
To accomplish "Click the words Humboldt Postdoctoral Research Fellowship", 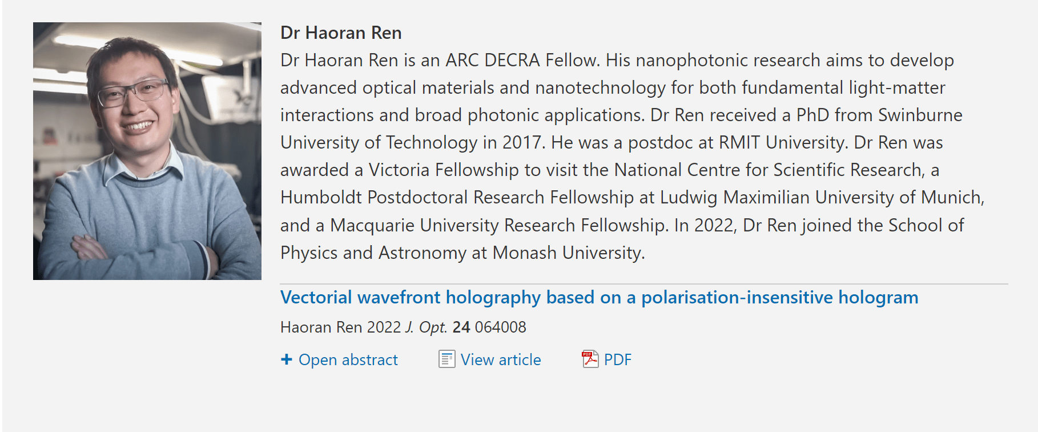I will (x=457, y=198).
